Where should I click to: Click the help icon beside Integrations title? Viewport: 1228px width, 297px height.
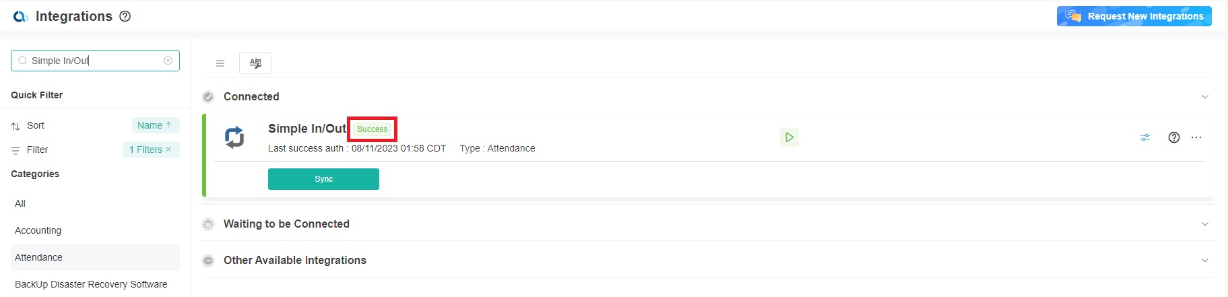coord(125,16)
